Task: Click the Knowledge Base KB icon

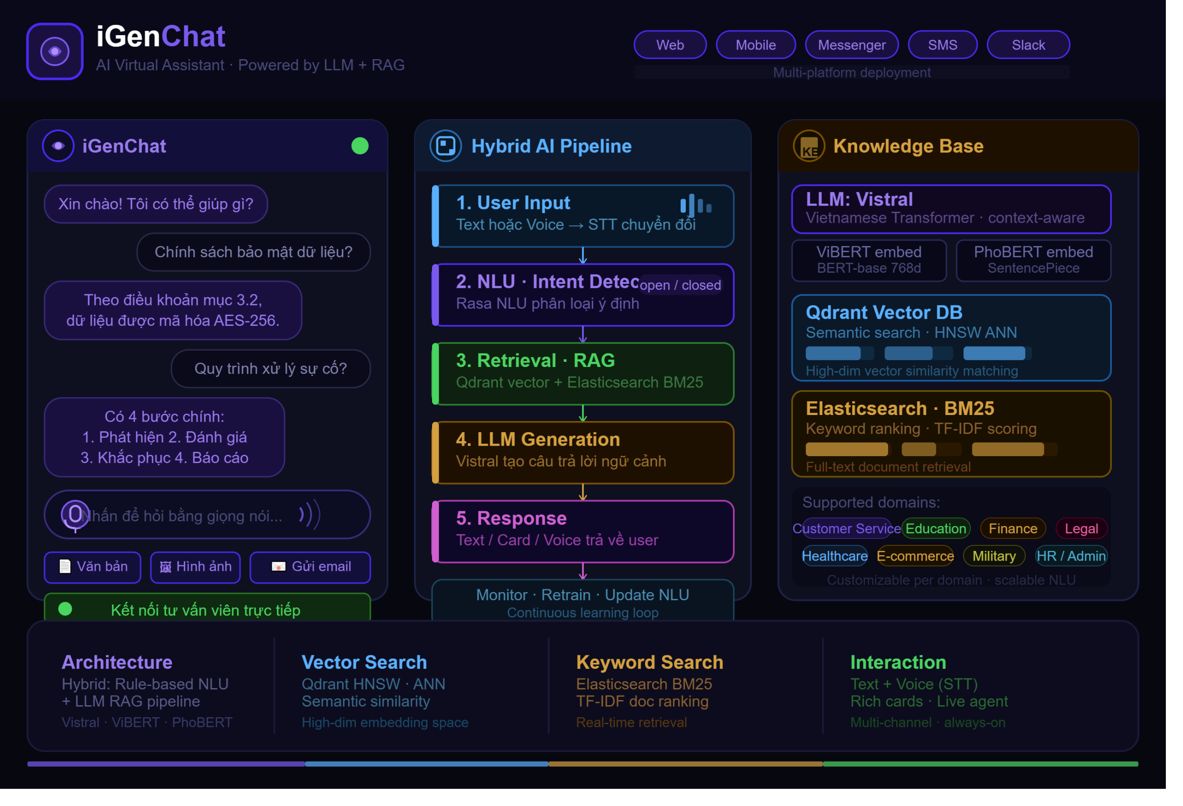Action: 809,146
